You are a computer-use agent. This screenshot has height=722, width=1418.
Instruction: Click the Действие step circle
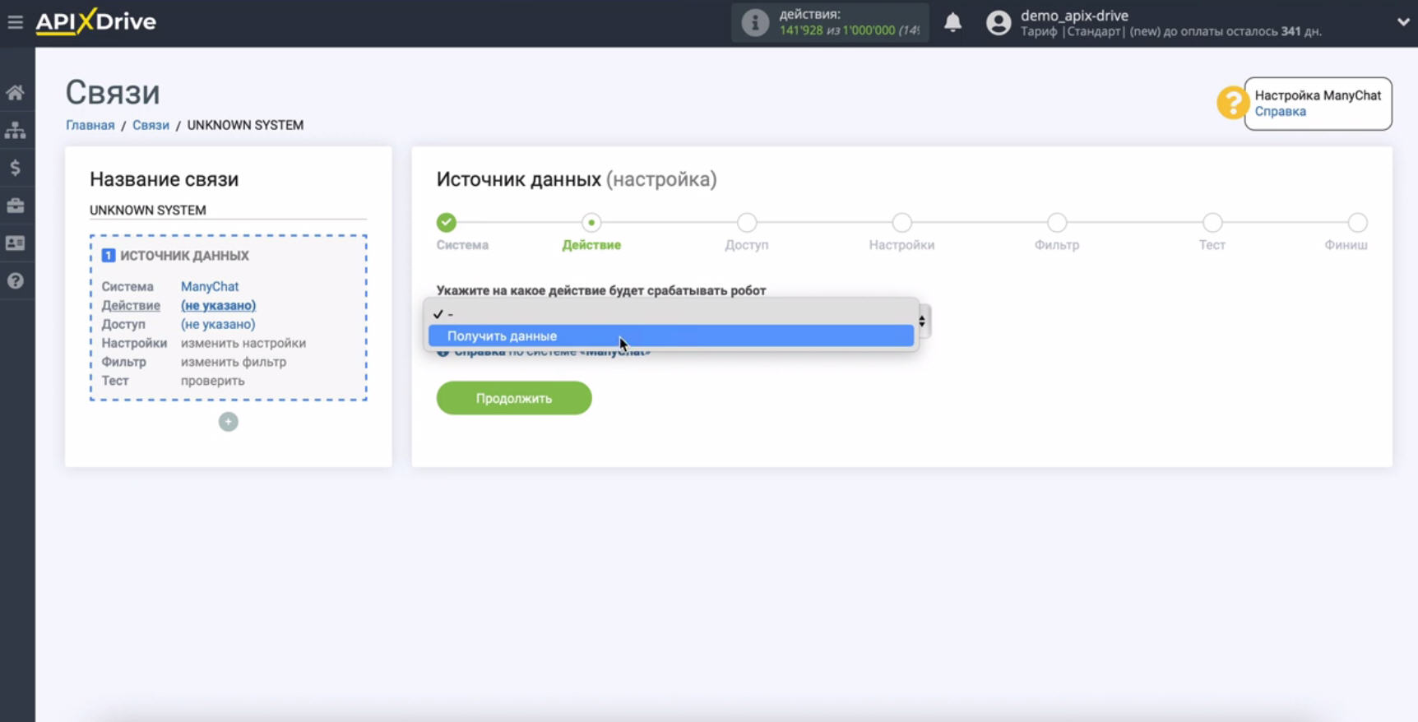point(591,222)
